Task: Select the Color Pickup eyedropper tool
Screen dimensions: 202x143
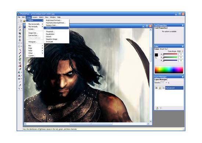Action: (20, 86)
